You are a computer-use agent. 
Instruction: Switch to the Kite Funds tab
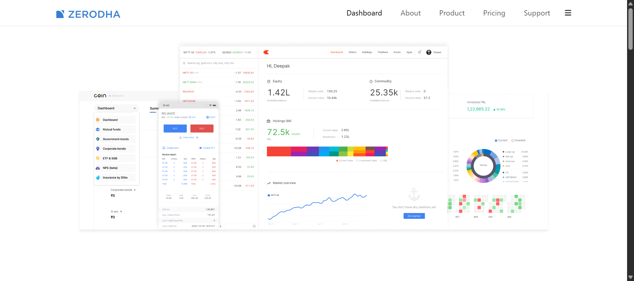[397, 52]
